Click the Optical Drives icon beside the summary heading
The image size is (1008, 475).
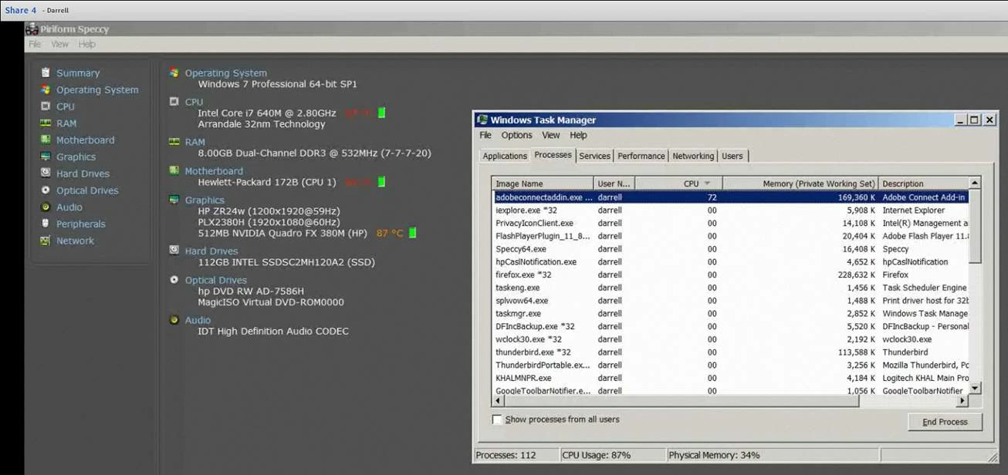pyautogui.click(x=174, y=280)
